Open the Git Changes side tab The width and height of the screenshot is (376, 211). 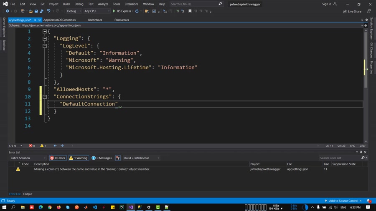coord(371,50)
